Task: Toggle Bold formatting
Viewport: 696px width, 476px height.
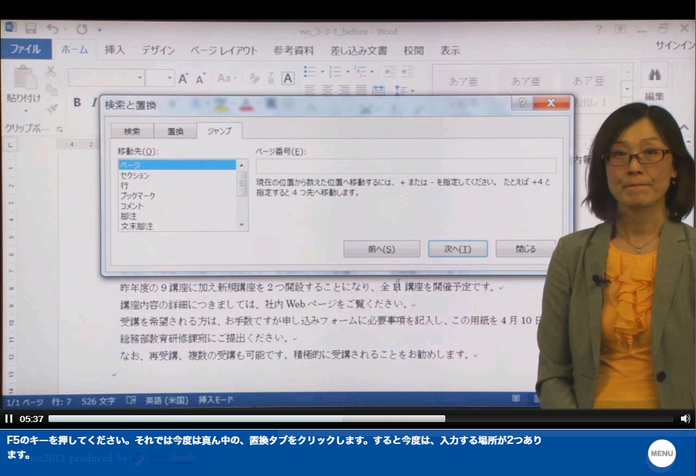Action: [77, 102]
